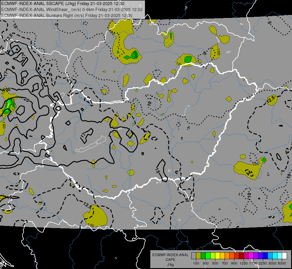The height and width of the screenshot is (269, 292).
Task: Select the brick red legend swatch
Action: [x=237, y=256]
